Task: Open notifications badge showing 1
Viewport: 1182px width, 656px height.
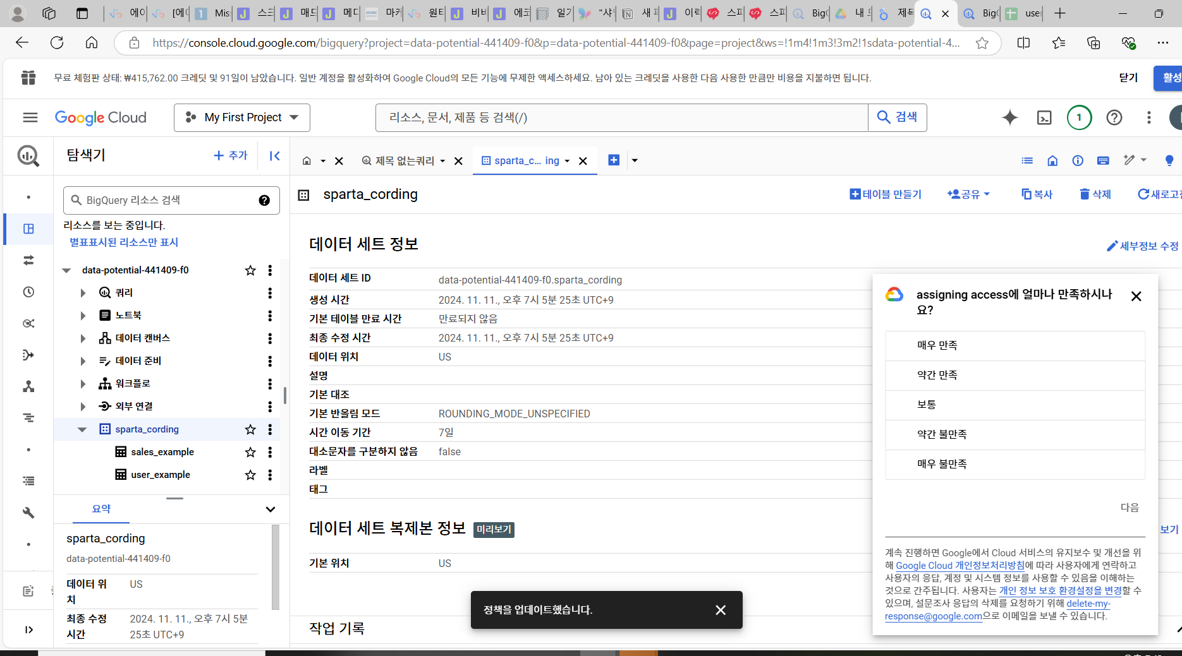Action: coord(1079,117)
